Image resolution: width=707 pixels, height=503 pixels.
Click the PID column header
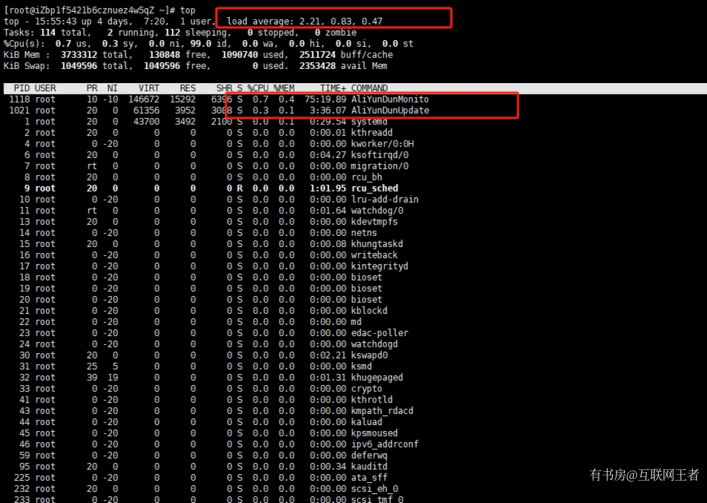coord(22,88)
